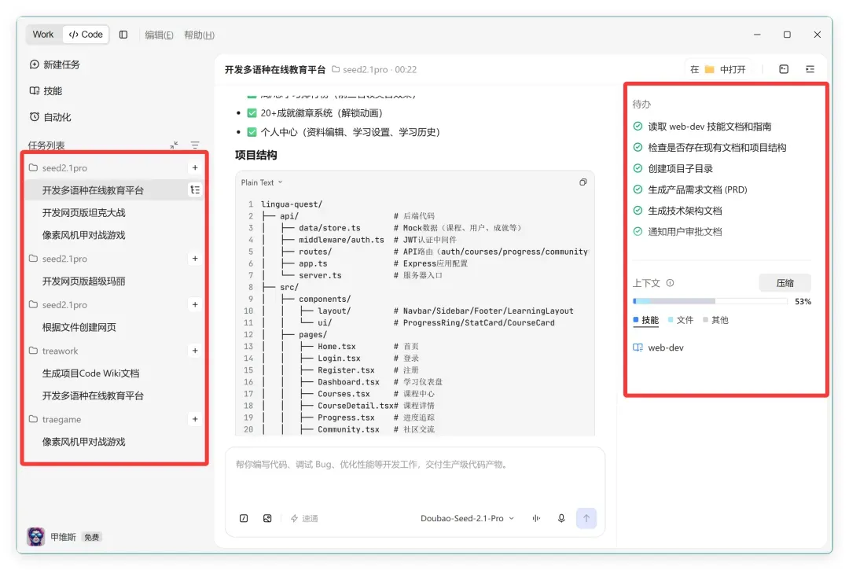Click the context usage progress bar

(710, 301)
